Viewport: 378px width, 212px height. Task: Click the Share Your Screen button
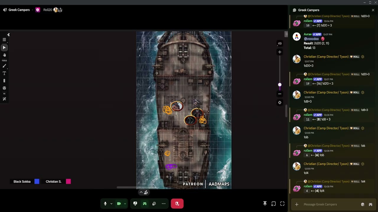[135, 203]
